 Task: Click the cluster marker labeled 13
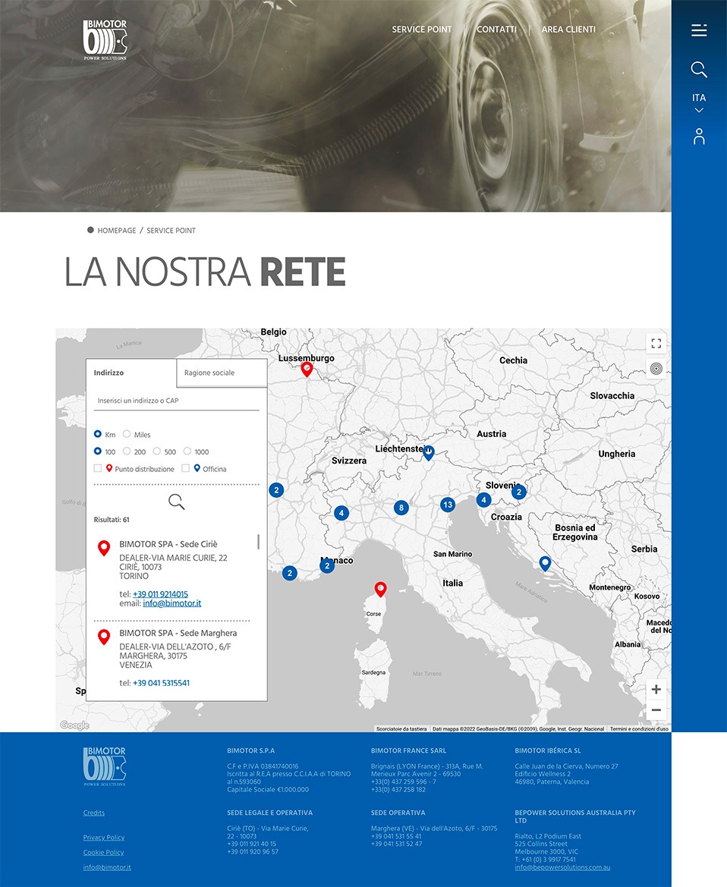[x=448, y=505]
